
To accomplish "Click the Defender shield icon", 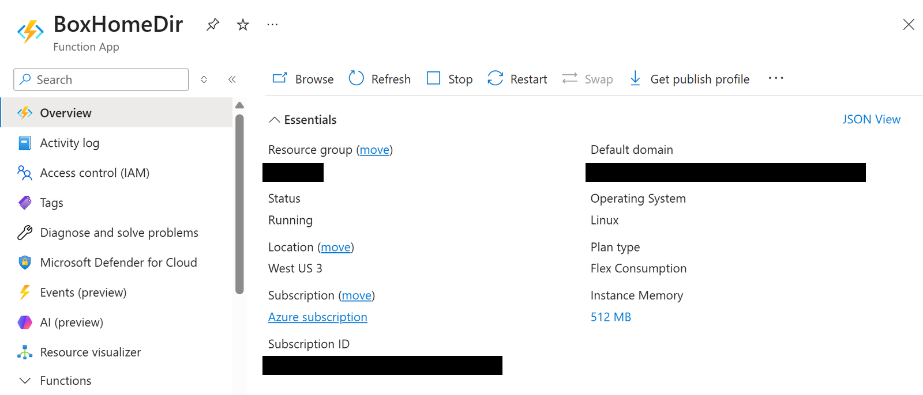I will pos(25,263).
